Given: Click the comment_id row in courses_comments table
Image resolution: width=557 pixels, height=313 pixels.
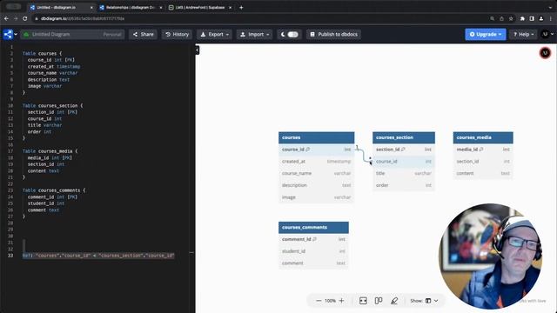Looking at the screenshot, I should coord(313,239).
